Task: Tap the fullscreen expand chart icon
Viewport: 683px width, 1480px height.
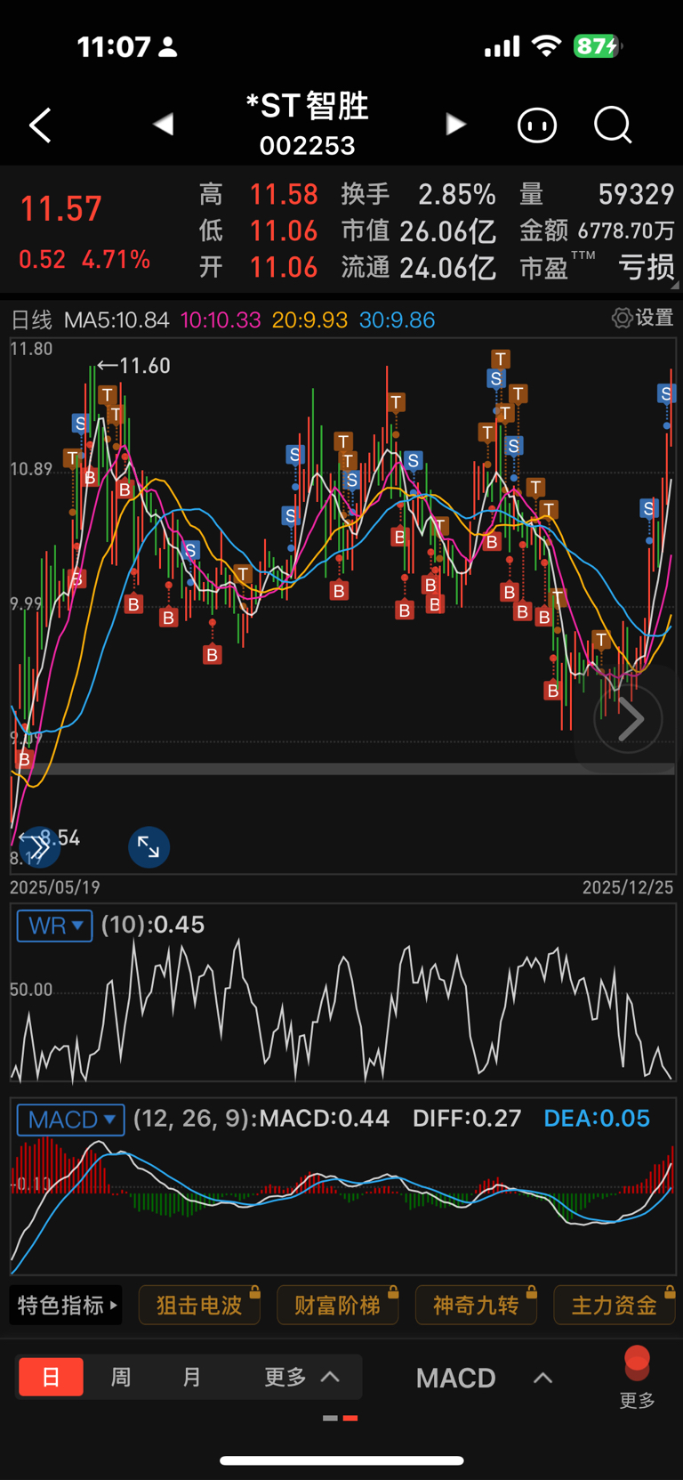Action: pyautogui.click(x=149, y=847)
